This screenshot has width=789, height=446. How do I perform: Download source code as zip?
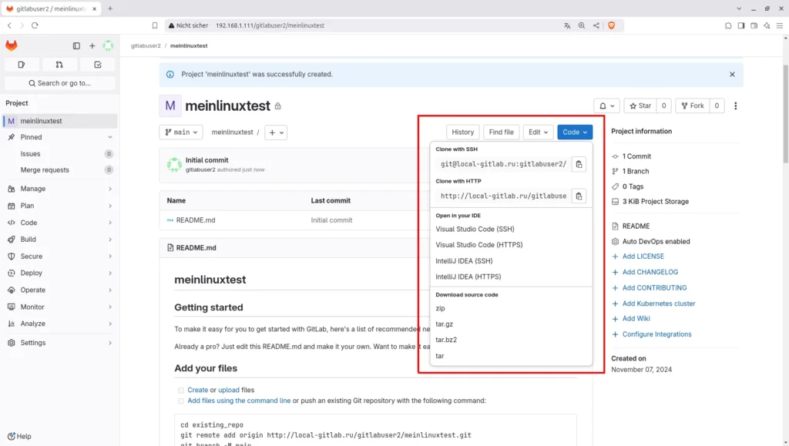coord(441,308)
